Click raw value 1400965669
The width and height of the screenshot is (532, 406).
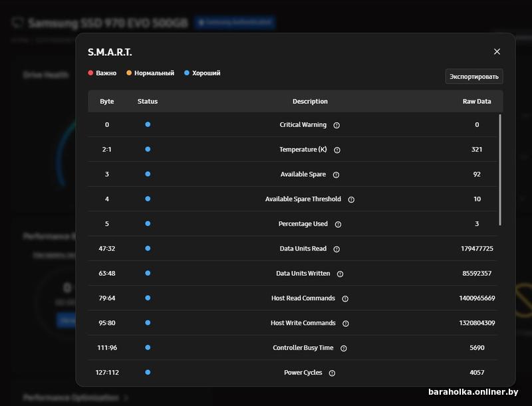point(477,298)
